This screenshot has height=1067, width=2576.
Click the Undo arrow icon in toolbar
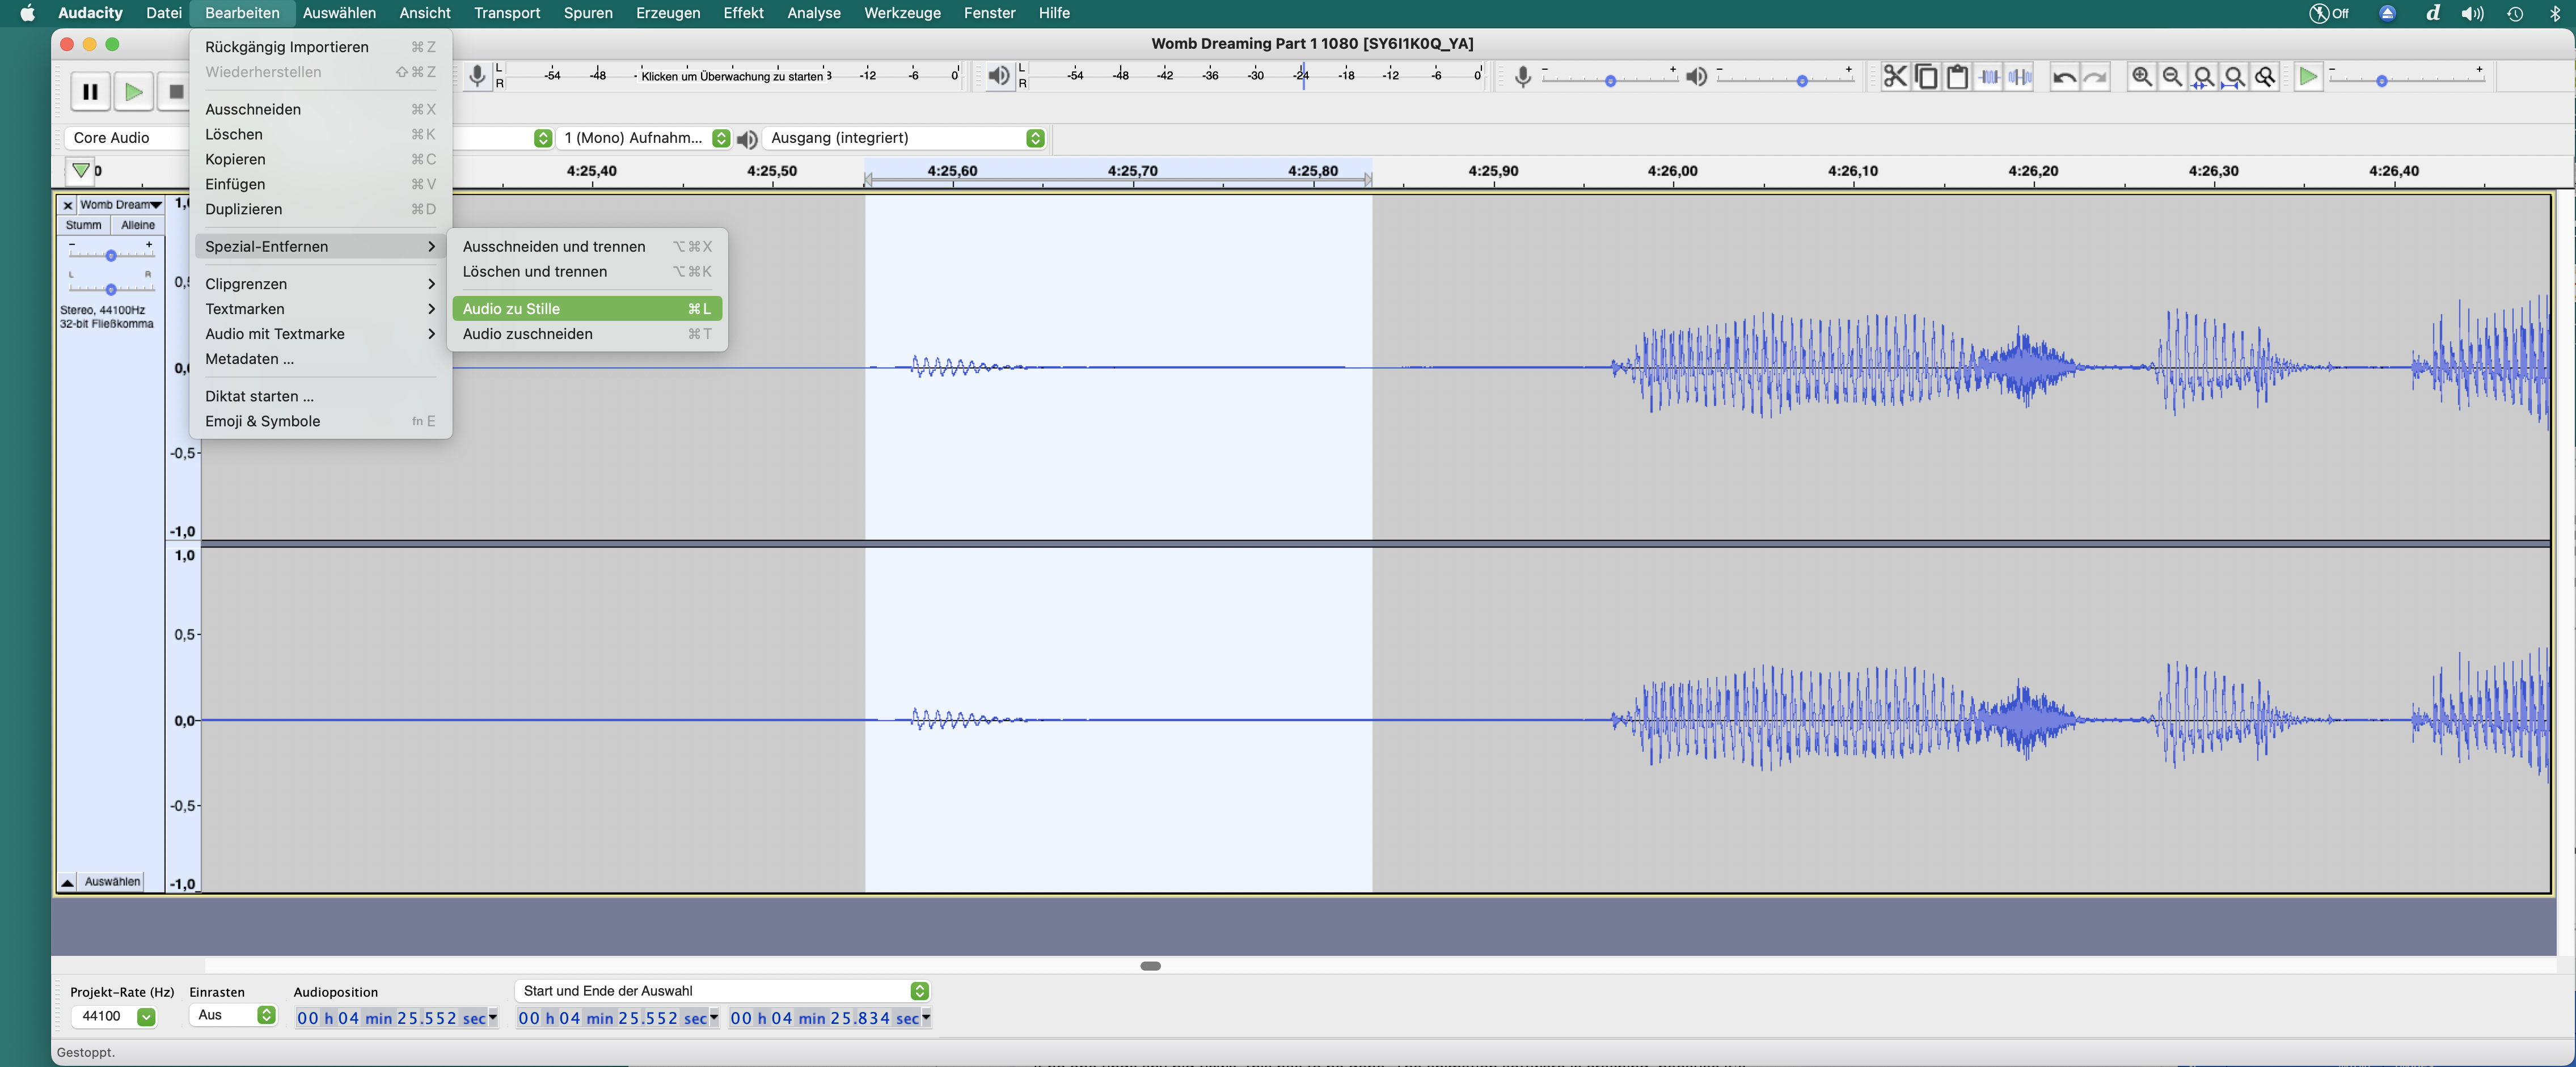[2064, 77]
